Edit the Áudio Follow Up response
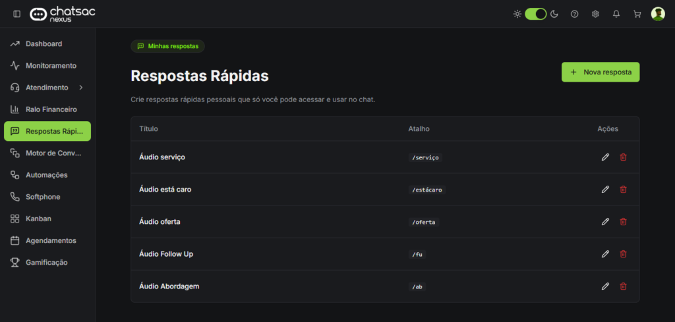 point(605,254)
